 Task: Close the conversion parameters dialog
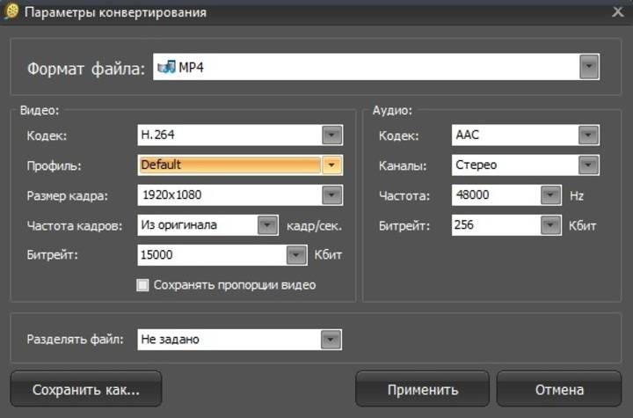click(x=618, y=12)
